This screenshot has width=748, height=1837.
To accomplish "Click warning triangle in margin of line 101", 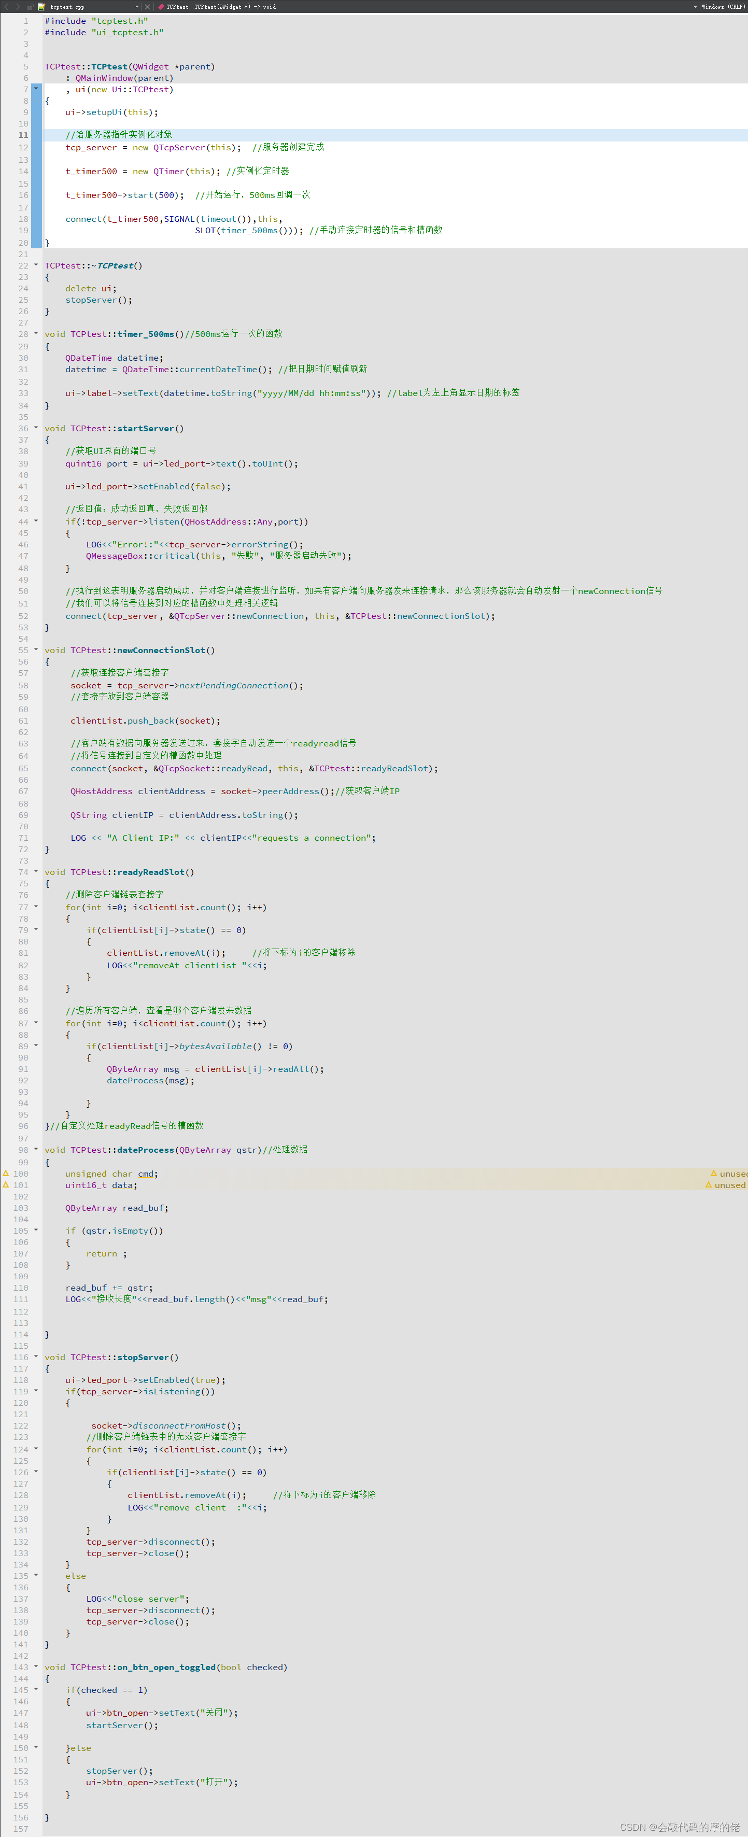I will point(6,1184).
